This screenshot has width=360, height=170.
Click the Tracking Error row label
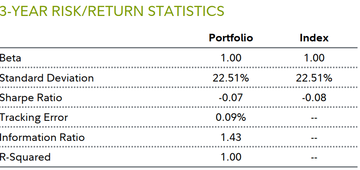pos(34,118)
